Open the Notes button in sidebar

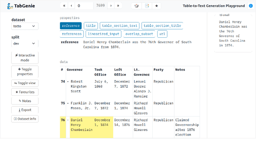[x=25, y=101]
